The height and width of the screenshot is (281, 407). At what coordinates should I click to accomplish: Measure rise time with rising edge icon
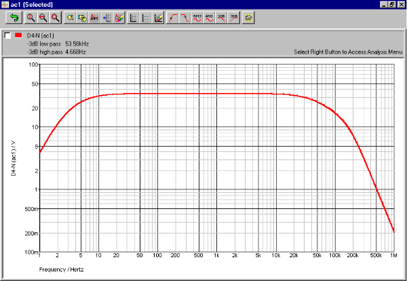click(x=172, y=16)
